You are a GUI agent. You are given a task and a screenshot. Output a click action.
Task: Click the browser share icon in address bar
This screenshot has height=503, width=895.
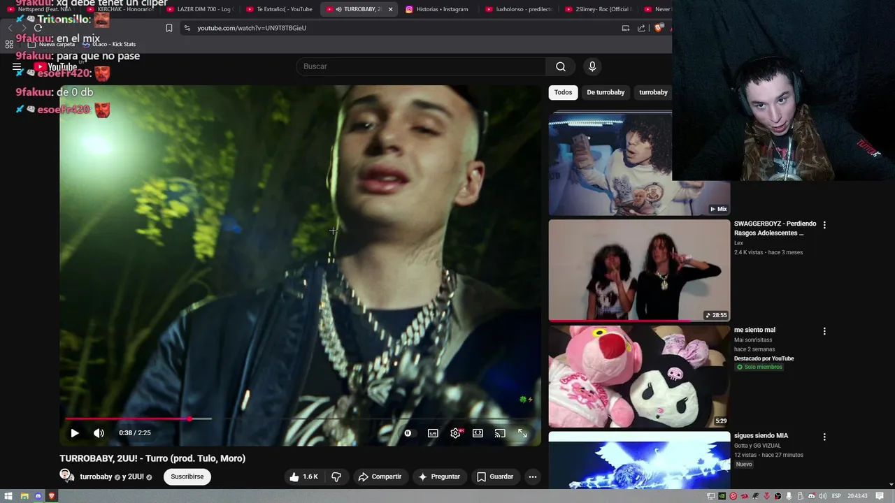pyautogui.click(x=641, y=28)
